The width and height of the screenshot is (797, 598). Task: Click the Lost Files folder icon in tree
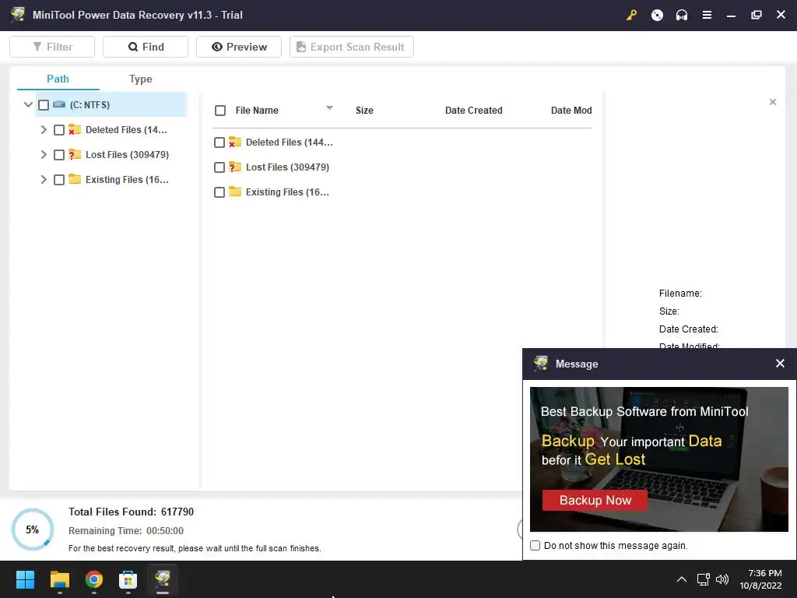pos(75,154)
